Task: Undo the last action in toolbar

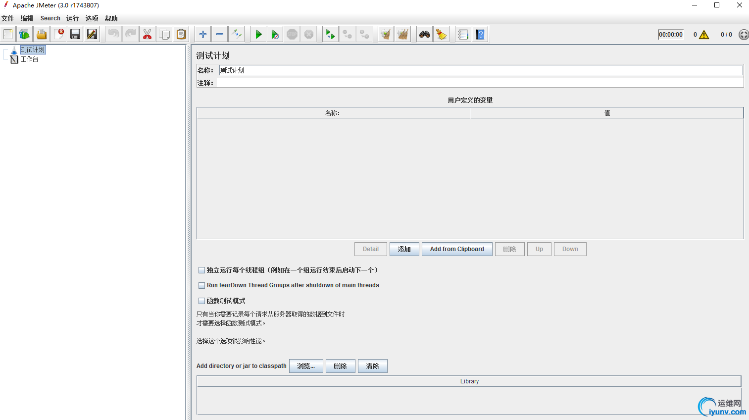Action: 114,34
